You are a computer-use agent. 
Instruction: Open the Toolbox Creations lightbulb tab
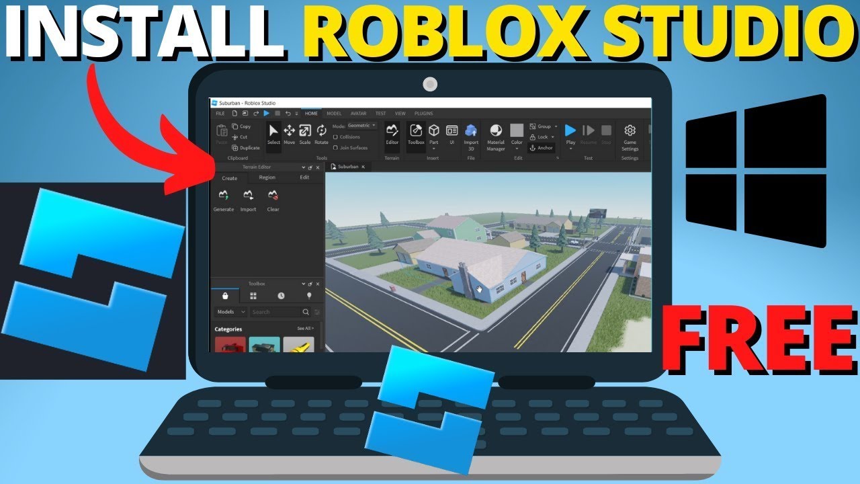click(x=309, y=295)
